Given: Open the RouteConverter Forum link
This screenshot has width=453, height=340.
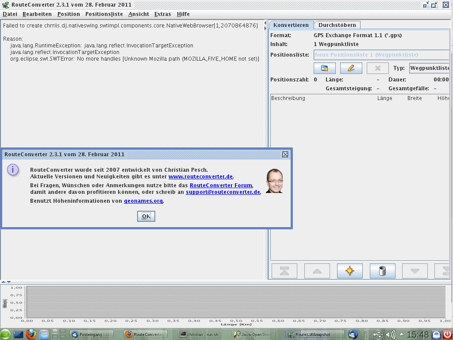Looking at the screenshot, I should click(x=221, y=185).
